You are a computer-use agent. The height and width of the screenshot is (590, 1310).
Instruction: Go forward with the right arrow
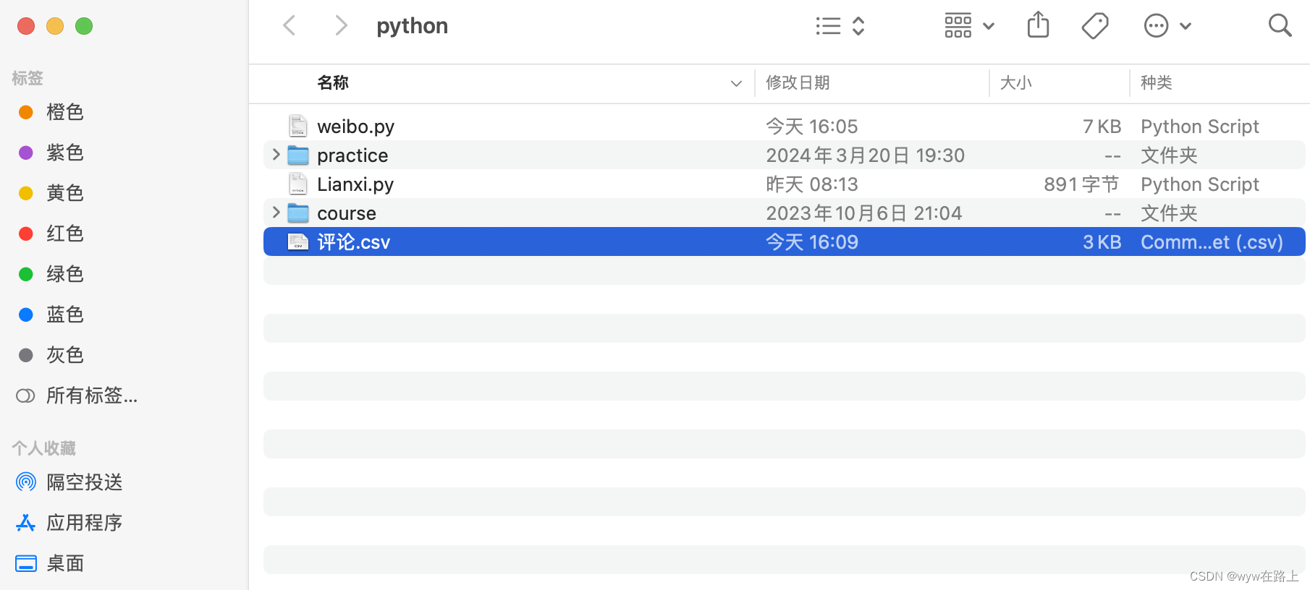pyautogui.click(x=341, y=26)
